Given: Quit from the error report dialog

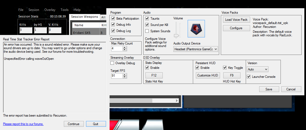Looking at the screenshot, I should pyautogui.click(x=96, y=124).
